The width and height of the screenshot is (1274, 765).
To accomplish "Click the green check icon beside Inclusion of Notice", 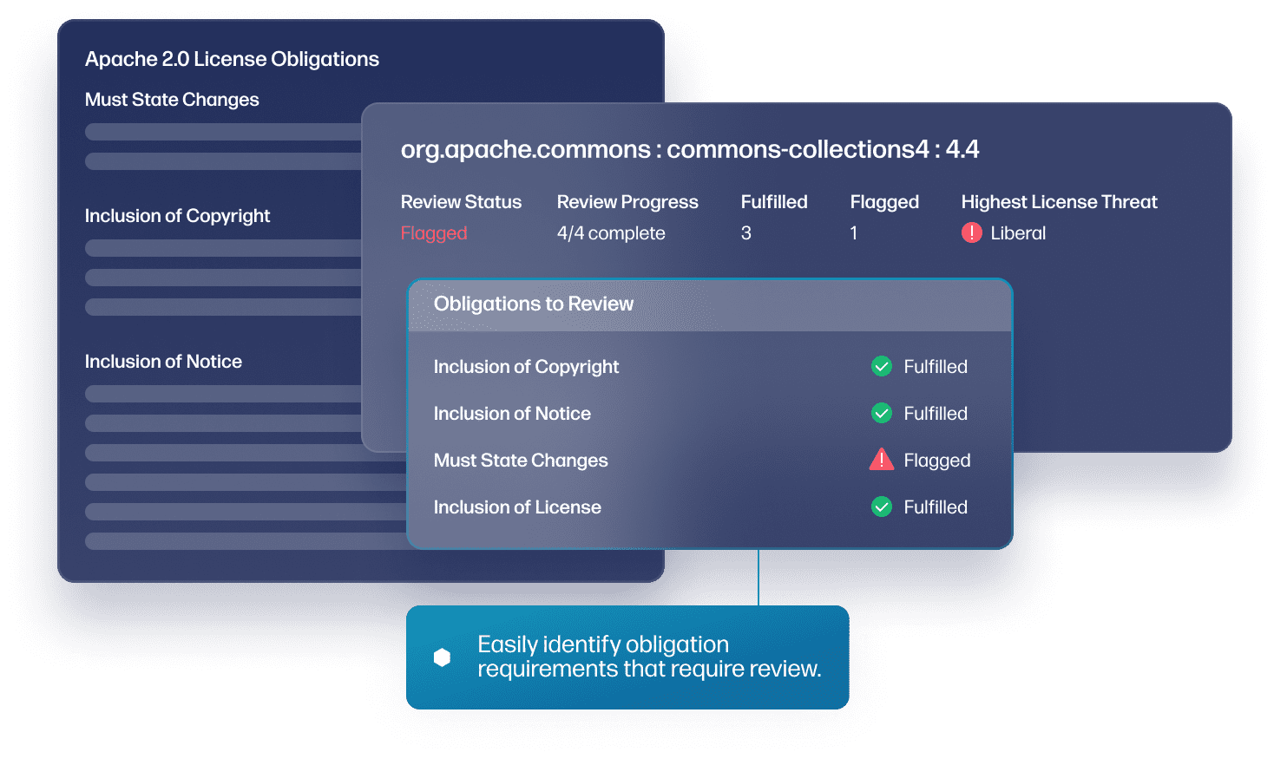I will [x=881, y=413].
